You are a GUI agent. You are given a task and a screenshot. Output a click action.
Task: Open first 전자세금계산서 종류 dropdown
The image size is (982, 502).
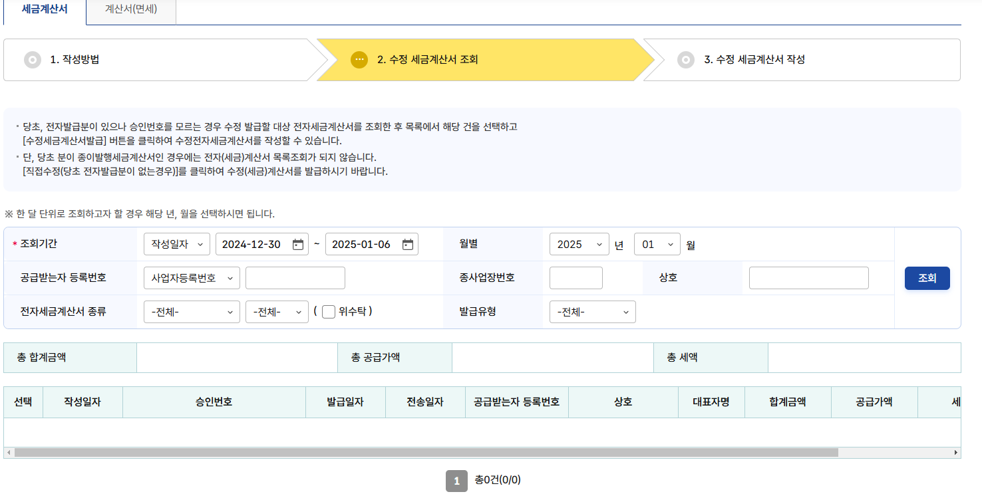pos(192,311)
